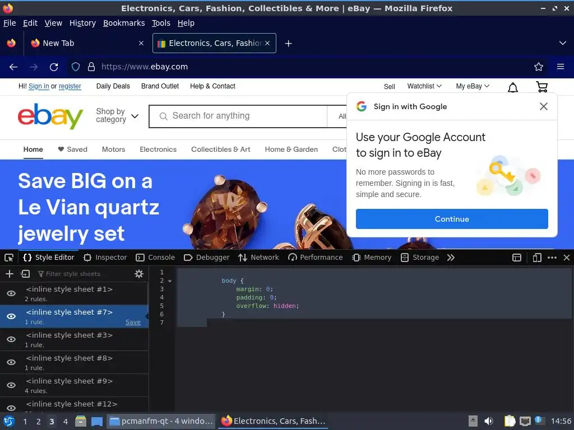Go back to the previous page

pos(13,67)
